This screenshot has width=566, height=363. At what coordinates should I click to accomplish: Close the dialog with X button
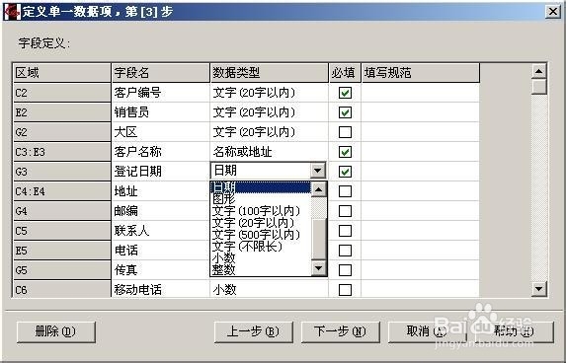[x=553, y=12]
